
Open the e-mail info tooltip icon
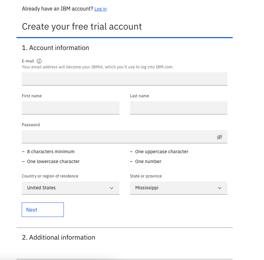pos(39,61)
